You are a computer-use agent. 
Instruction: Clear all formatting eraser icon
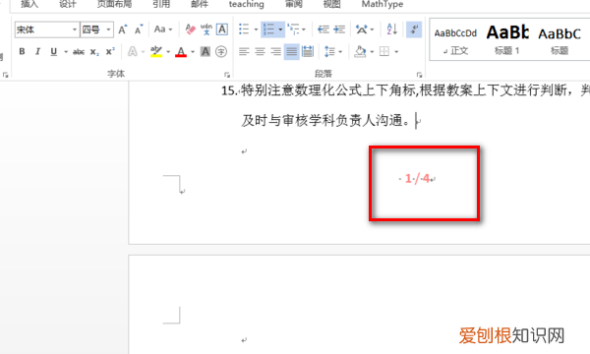click(x=191, y=29)
